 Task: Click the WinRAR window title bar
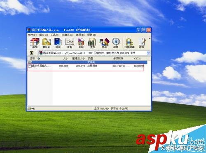pos(82,30)
